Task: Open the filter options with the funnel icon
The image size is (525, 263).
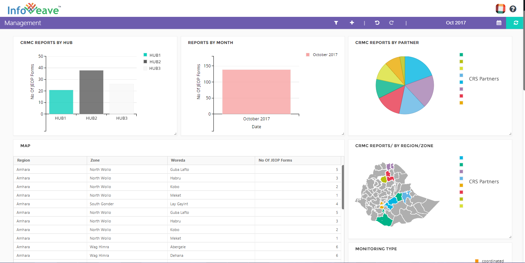Action: coord(336,23)
